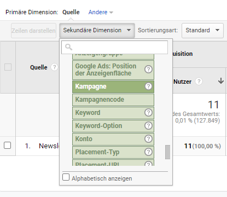
Task: Click help icon next to Konto
Action: pyautogui.click(x=148, y=139)
